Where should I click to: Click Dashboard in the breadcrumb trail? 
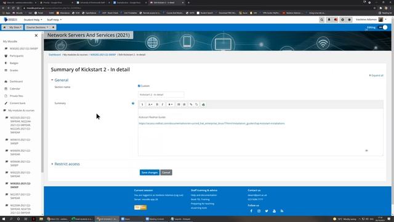pyautogui.click(x=55, y=55)
